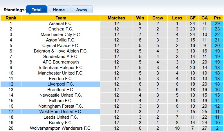
Task: Click the GF column header
Action: coord(193,18)
